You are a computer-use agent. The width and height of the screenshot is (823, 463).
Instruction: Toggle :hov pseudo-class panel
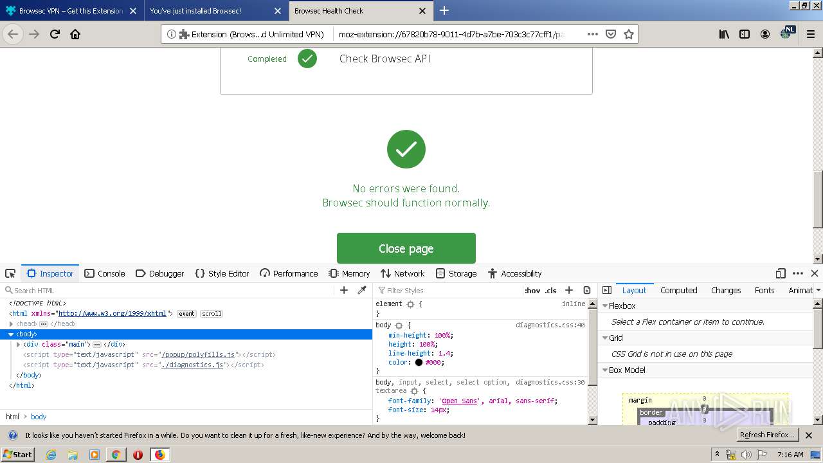pos(532,291)
